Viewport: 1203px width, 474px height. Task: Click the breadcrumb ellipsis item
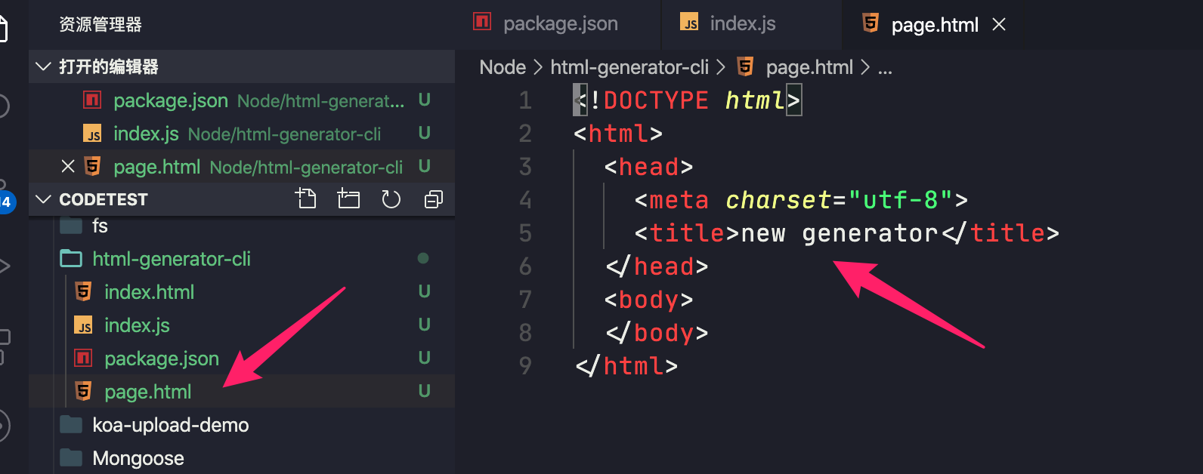(x=885, y=69)
